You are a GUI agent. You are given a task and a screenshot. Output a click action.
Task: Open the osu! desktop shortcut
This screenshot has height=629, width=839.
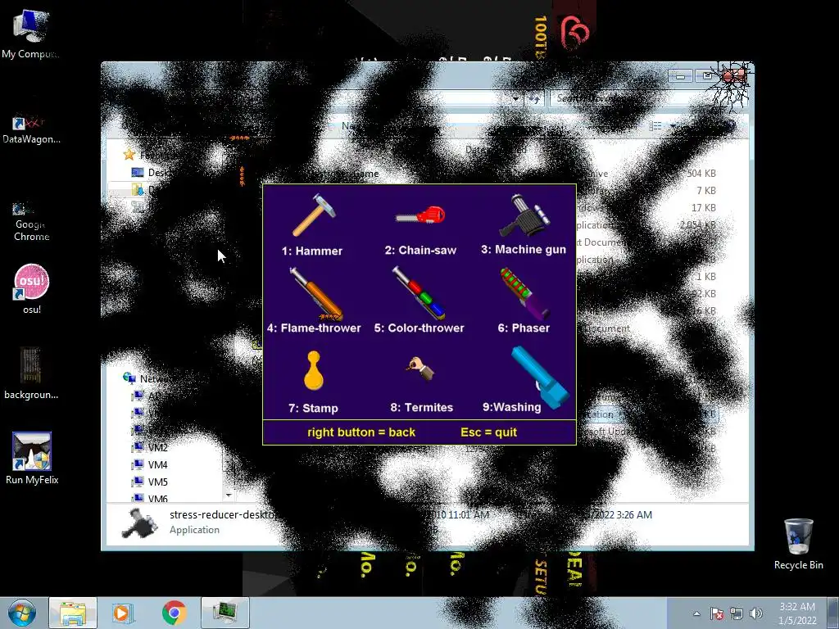[31, 289]
